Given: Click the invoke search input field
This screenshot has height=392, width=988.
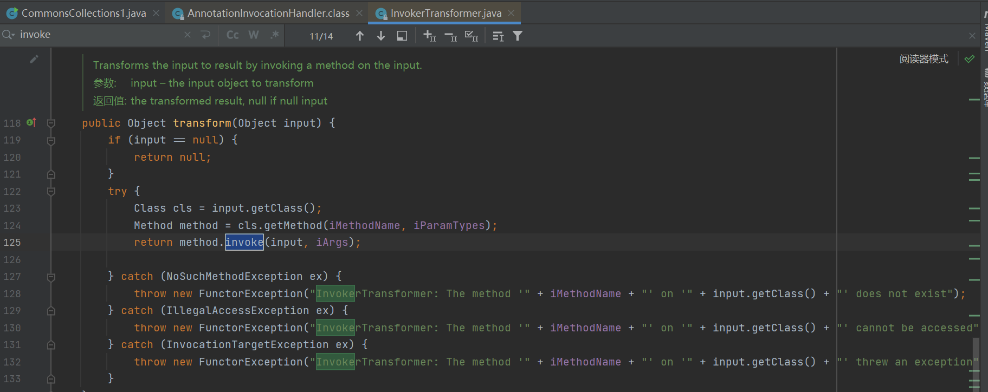Looking at the screenshot, I should click(x=100, y=35).
